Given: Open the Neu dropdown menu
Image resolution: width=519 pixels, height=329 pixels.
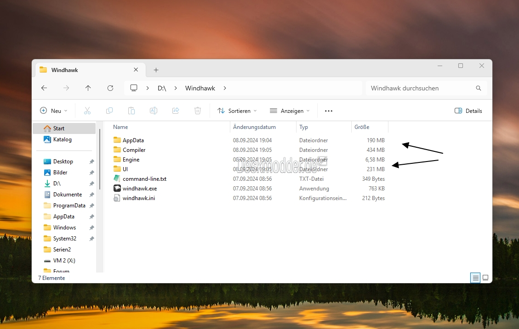Looking at the screenshot, I should click(54, 111).
